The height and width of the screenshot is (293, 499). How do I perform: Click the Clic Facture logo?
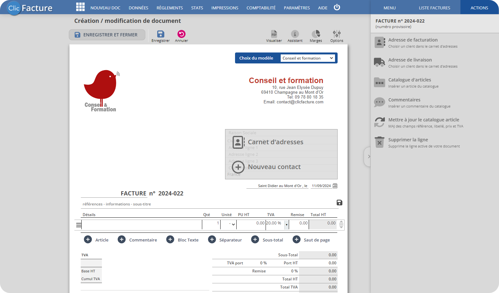click(30, 8)
